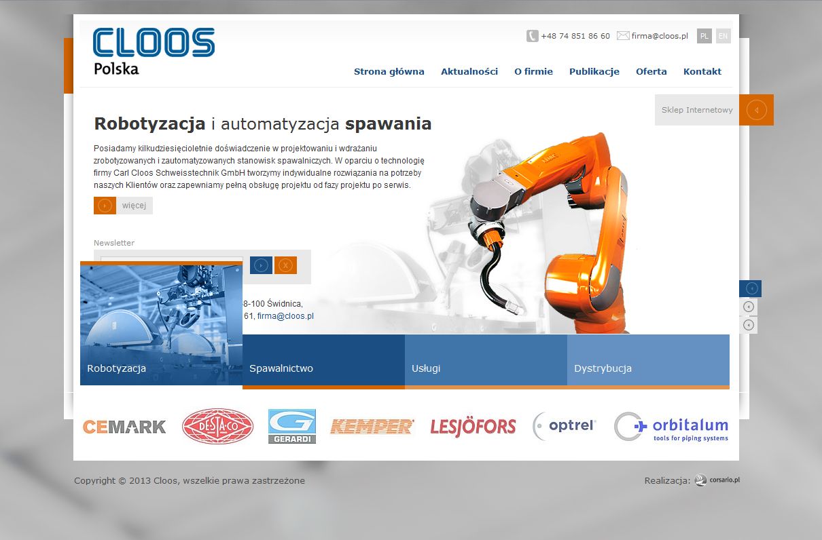Viewport: 822px width, 540px height.
Task: Click the Orbitalum tools logo
Action: [671, 426]
